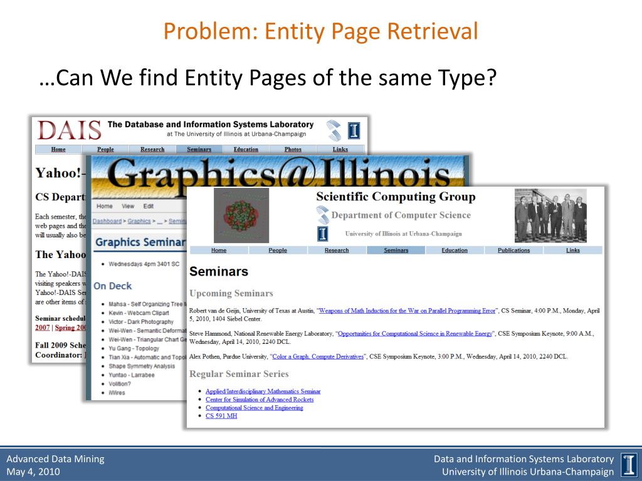
Task: Click Data and Information Systems Laboratory footer text
Action: pyautogui.click(x=524, y=459)
